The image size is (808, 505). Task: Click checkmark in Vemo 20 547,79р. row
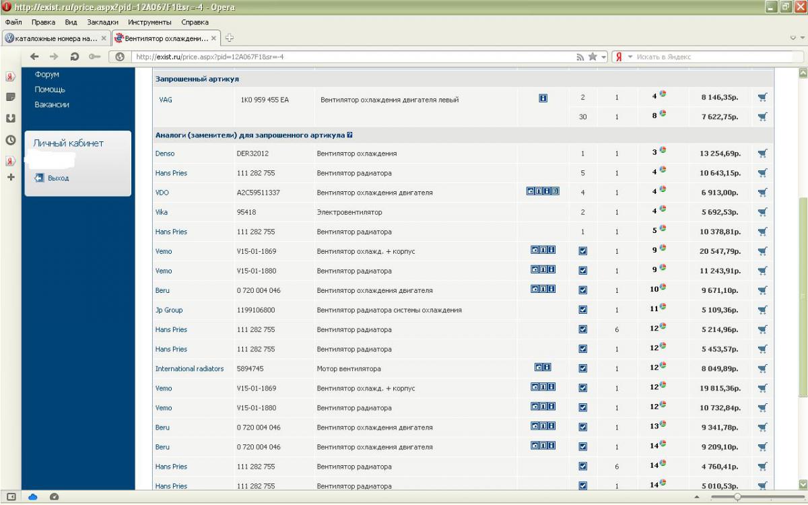click(583, 251)
